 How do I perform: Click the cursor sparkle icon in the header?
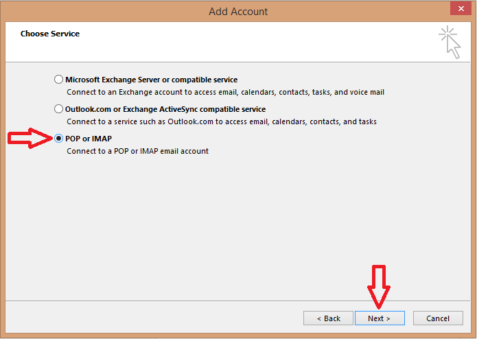[x=450, y=43]
